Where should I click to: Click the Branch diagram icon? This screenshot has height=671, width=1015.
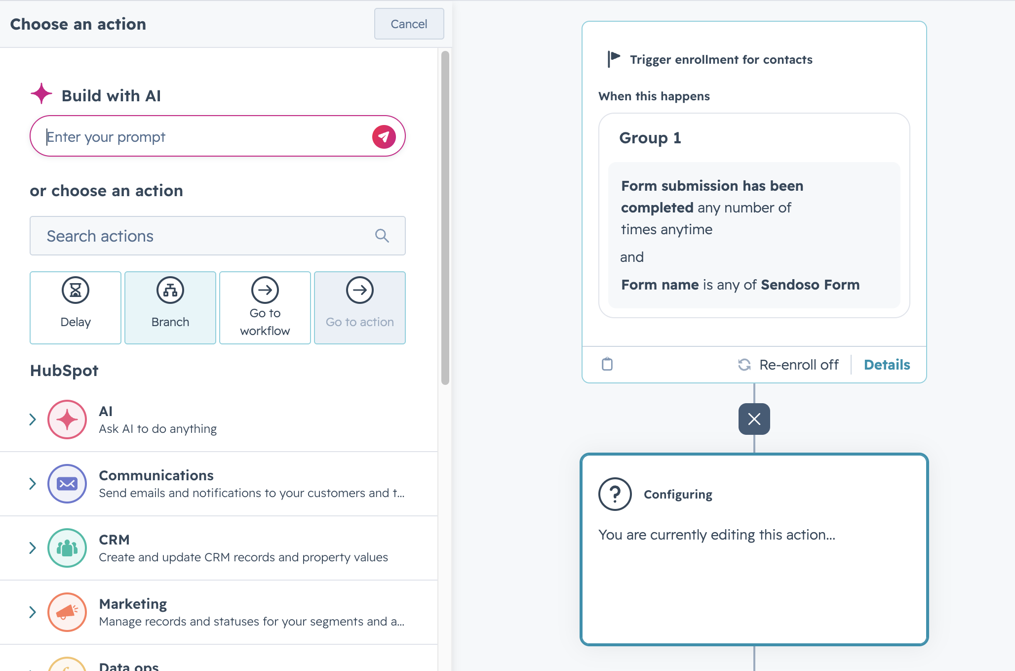coord(170,290)
